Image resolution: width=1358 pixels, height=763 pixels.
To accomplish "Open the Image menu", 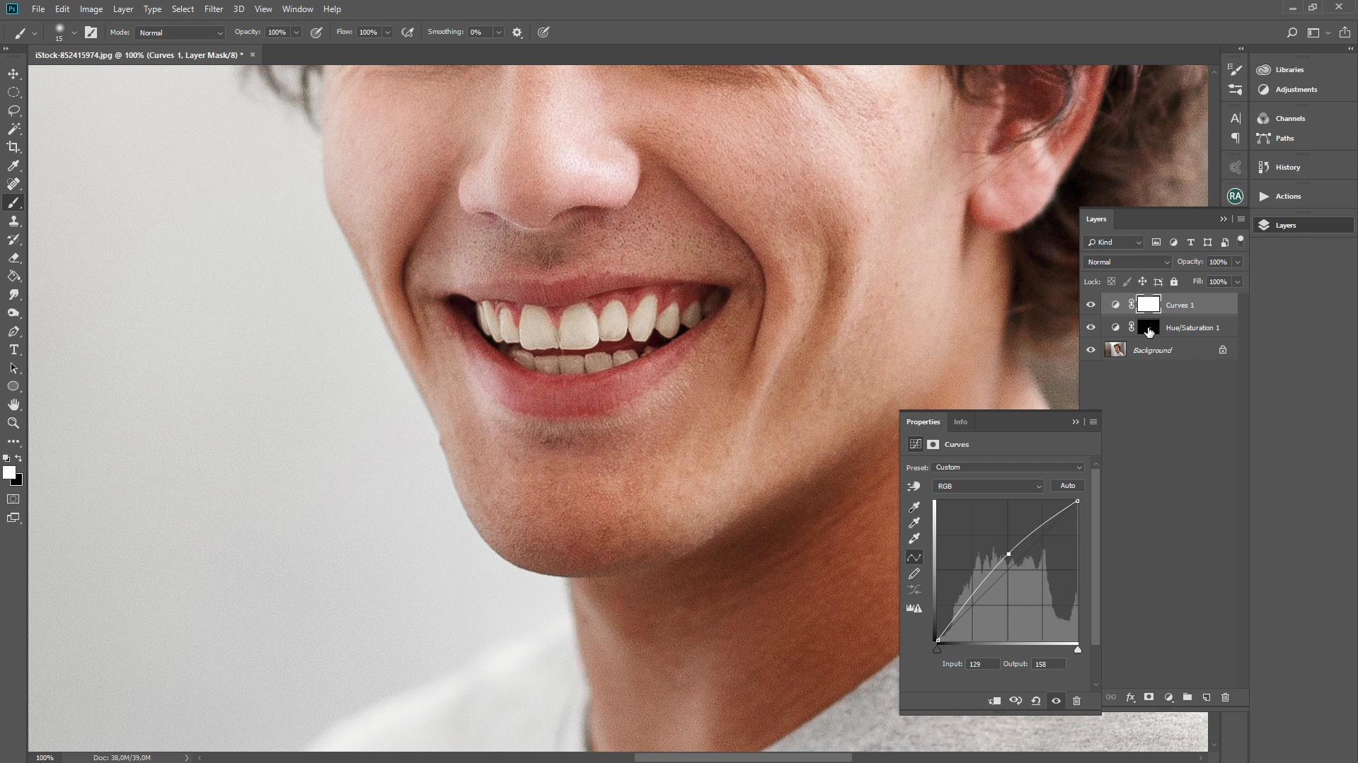I will pyautogui.click(x=91, y=9).
